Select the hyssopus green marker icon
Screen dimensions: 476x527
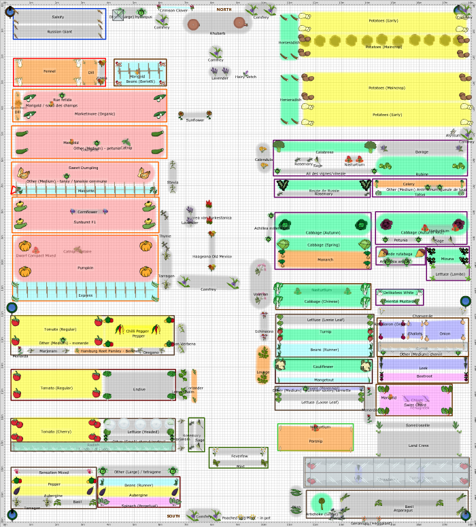pyautogui.click(x=141, y=12)
